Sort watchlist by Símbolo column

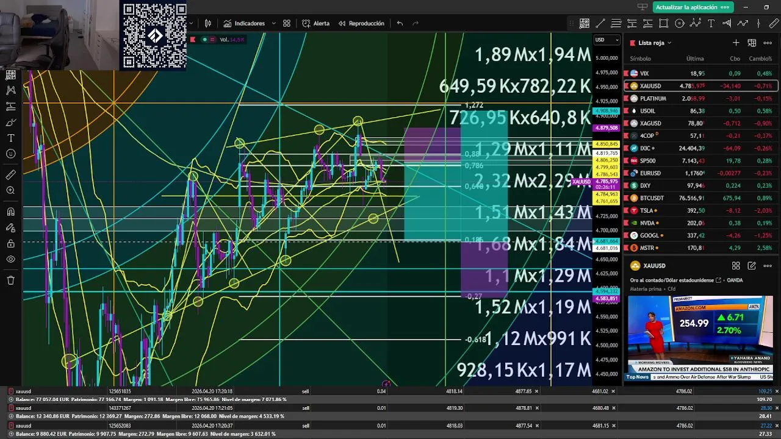click(641, 59)
